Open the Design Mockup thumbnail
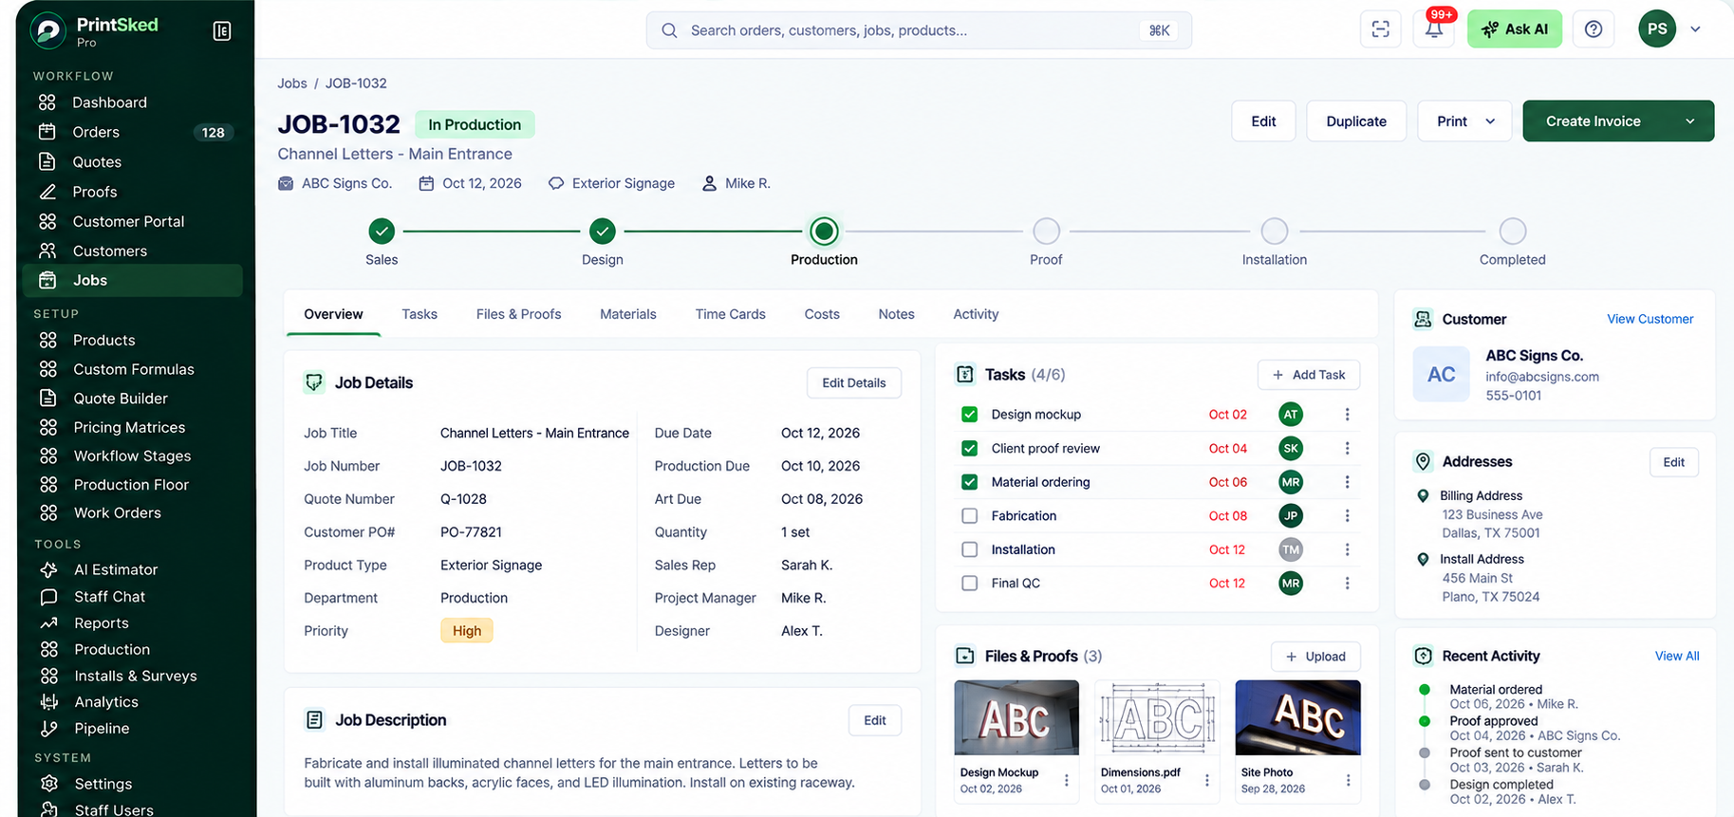This screenshot has height=817, width=1734. click(x=1016, y=717)
